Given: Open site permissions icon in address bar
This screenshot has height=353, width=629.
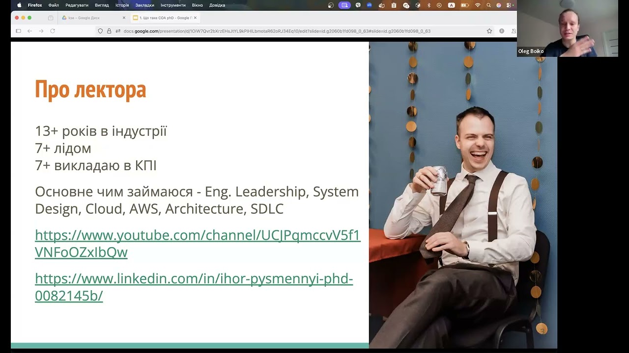Looking at the screenshot, I should pos(118,31).
